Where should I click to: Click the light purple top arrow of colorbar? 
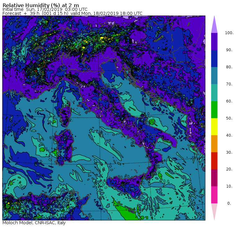pyautogui.click(x=214, y=25)
